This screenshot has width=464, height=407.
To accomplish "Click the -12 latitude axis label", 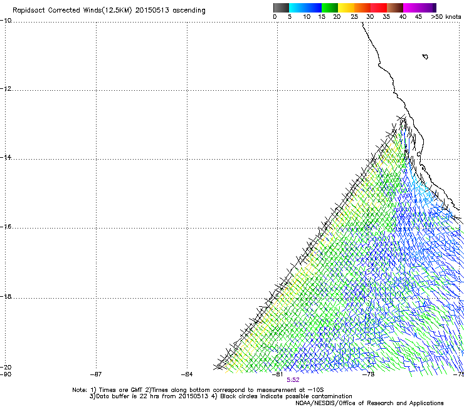I will (6, 89).
